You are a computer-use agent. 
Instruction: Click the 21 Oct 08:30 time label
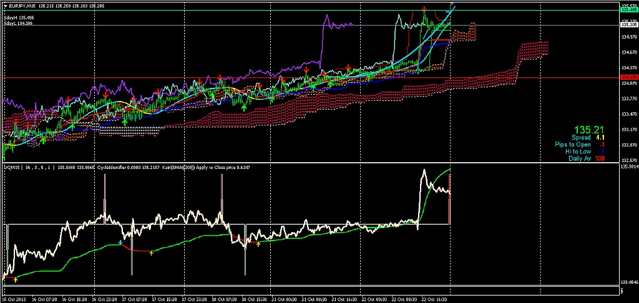(x=314, y=299)
